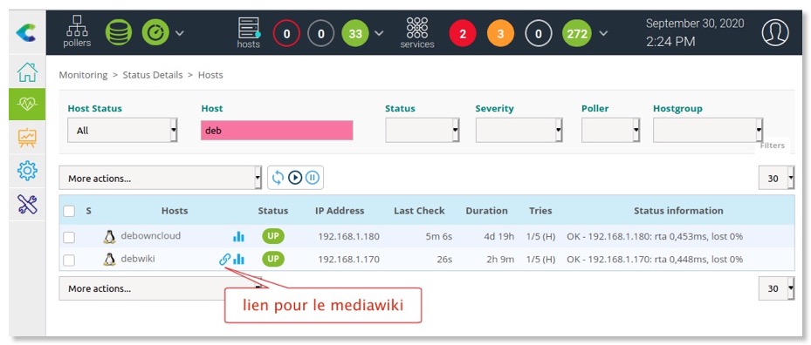Image resolution: width=811 pixels, height=345 pixels.
Task: Check the debowncloud row checkbox
Action: coord(69,237)
